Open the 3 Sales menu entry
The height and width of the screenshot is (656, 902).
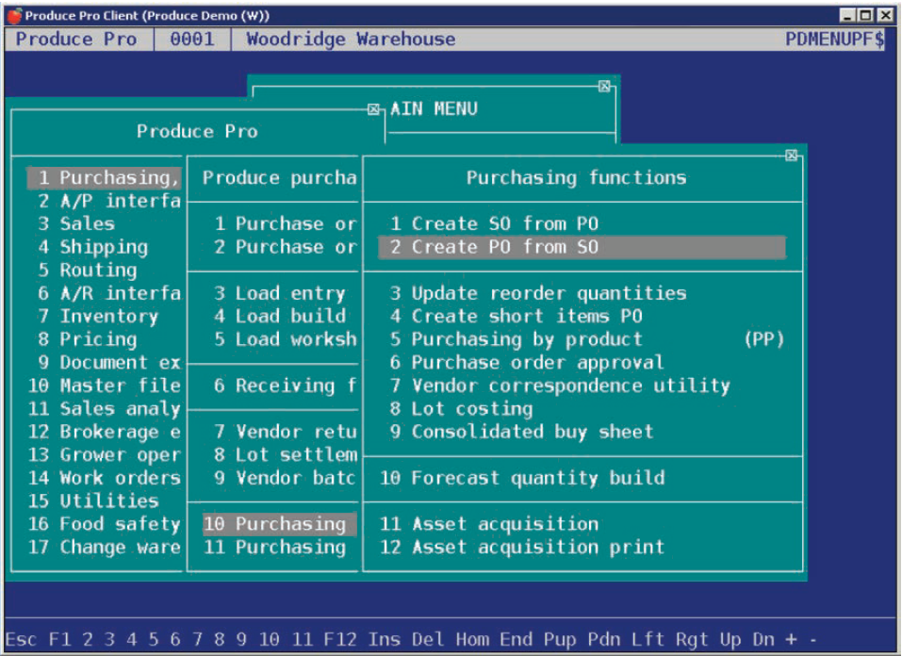click(x=76, y=223)
